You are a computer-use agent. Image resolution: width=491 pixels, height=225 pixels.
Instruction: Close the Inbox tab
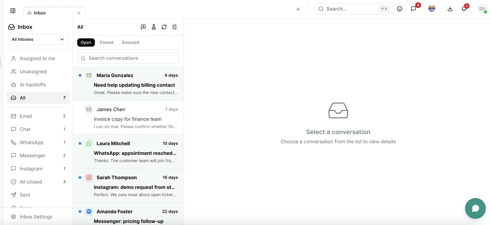coord(79,13)
